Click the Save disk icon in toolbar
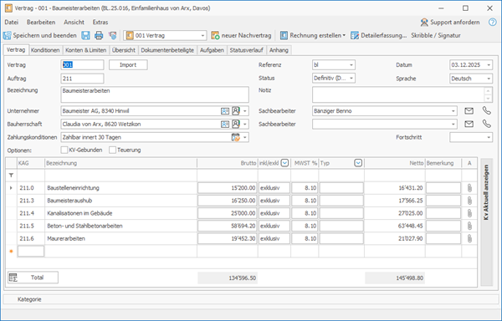Screen dimensions: 502x321 [85, 35]
